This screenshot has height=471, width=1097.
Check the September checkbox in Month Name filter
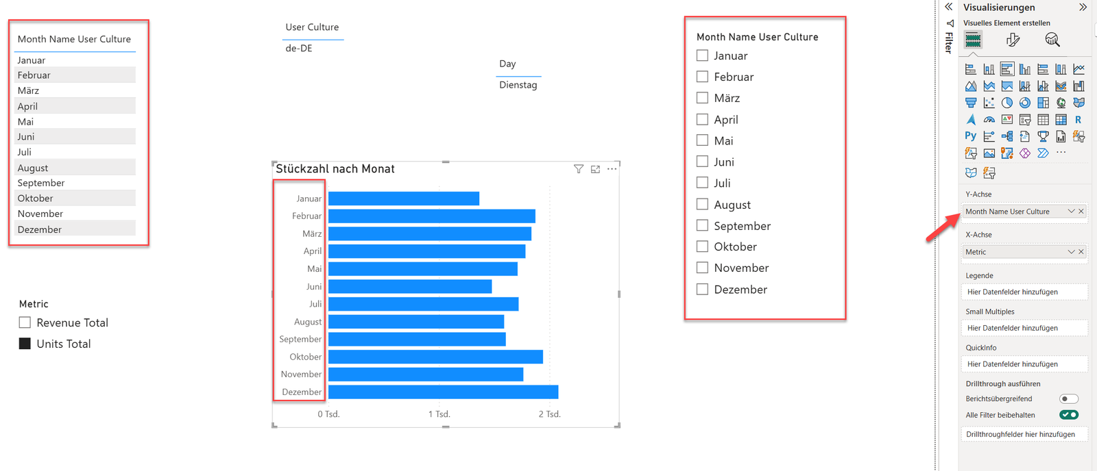(x=701, y=225)
